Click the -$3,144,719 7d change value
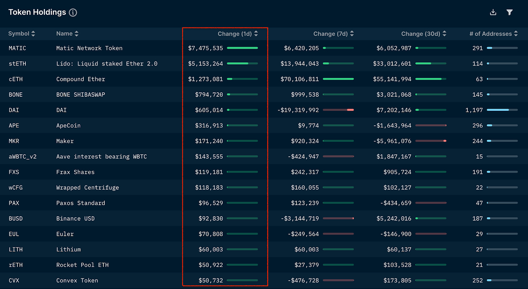The image size is (528, 289). click(300, 219)
